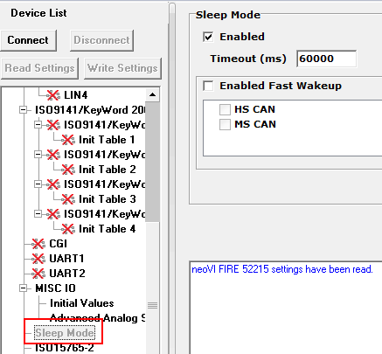
Task: Click the Timeout (ms) input field
Action: (326, 59)
